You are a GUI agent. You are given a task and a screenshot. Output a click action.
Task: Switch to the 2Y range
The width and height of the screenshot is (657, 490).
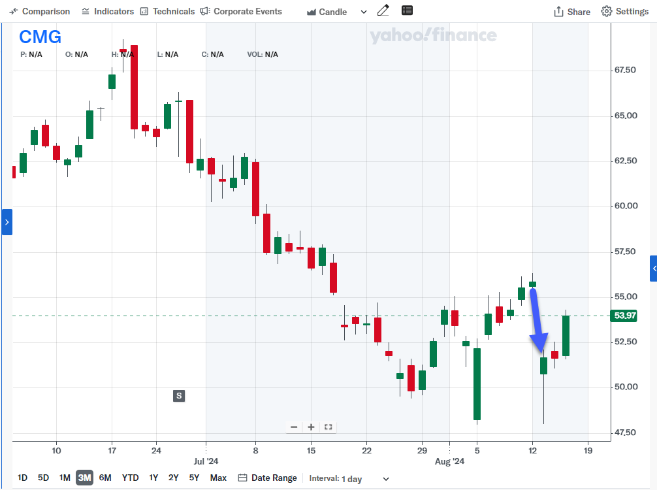(x=174, y=478)
